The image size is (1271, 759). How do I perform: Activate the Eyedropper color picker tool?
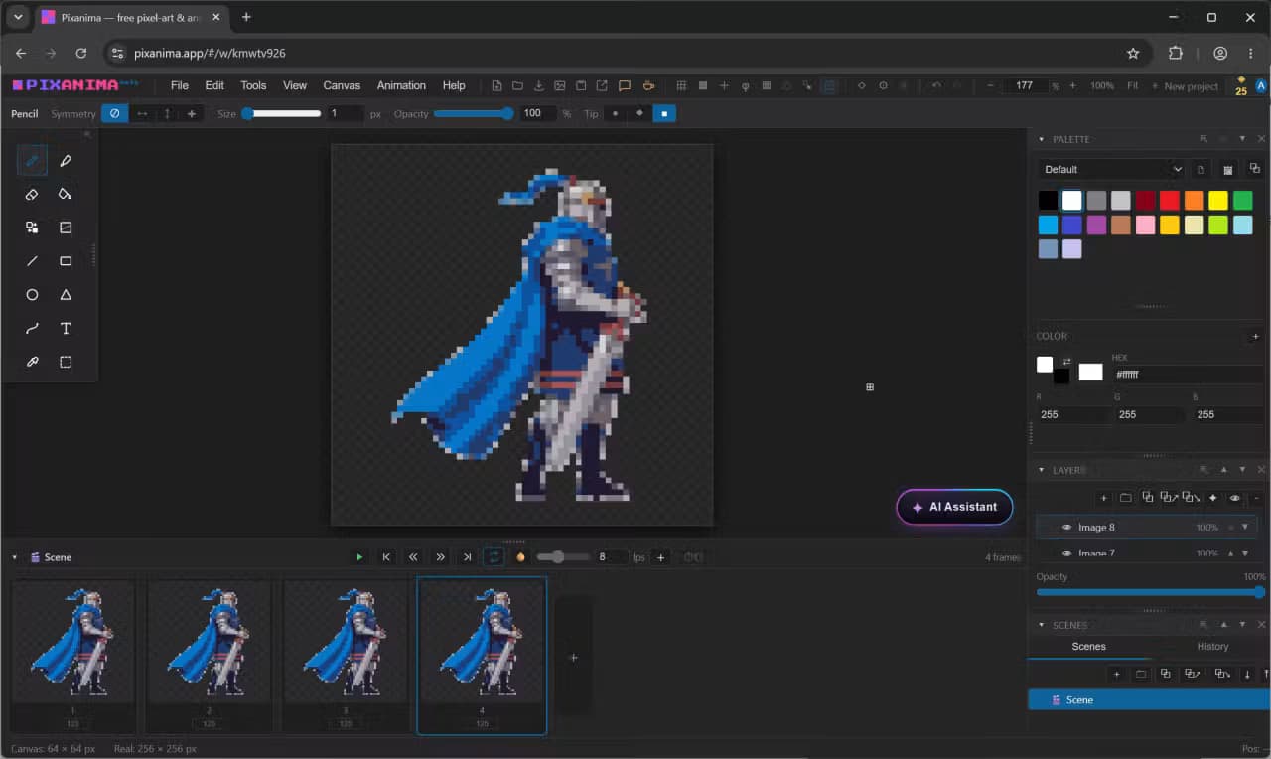click(x=32, y=363)
